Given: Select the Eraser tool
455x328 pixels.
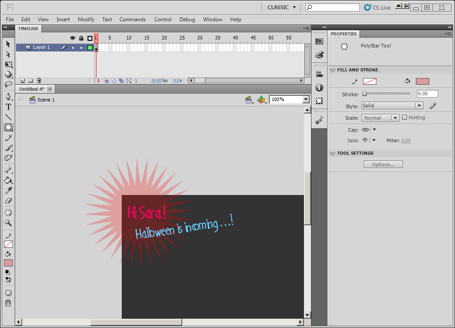Looking at the screenshot, I should click(8, 201).
